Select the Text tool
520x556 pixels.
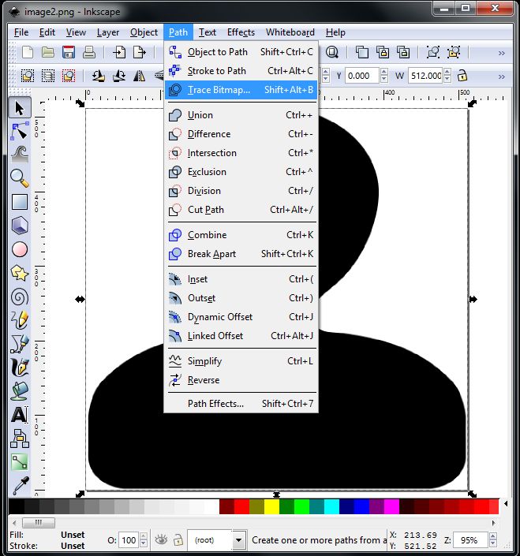[20, 415]
